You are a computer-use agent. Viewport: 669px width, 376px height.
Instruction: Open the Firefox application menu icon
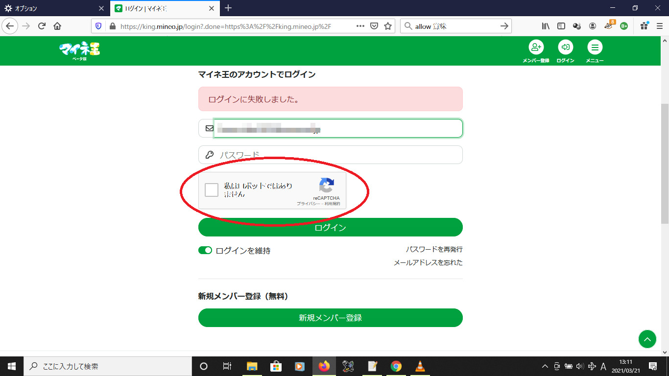click(x=659, y=26)
